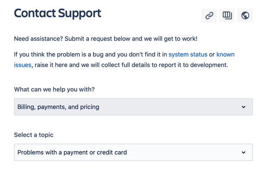Open the "What can we help you with?" dropdown
Image resolution: width=266 pixels, height=169 pixels.
[133, 107]
